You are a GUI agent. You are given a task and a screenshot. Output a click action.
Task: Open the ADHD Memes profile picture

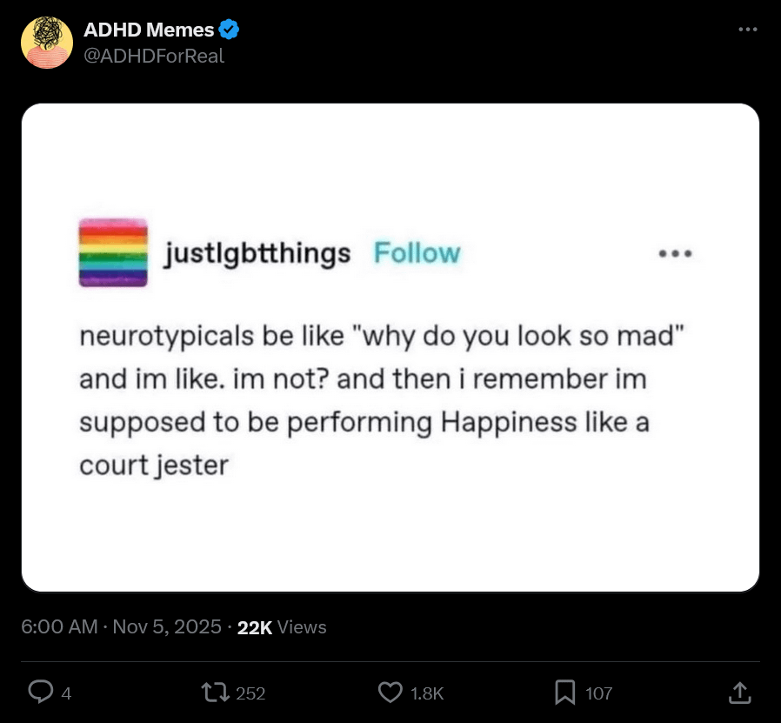47,43
